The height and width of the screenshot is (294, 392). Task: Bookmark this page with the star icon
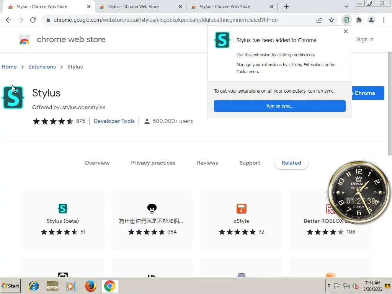click(332, 20)
